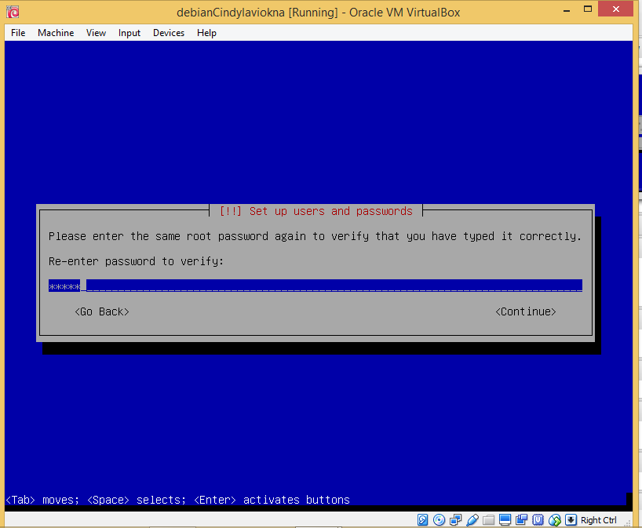The width and height of the screenshot is (642, 528).
Task: Click USB devices icon in status bar
Action: [472, 520]
